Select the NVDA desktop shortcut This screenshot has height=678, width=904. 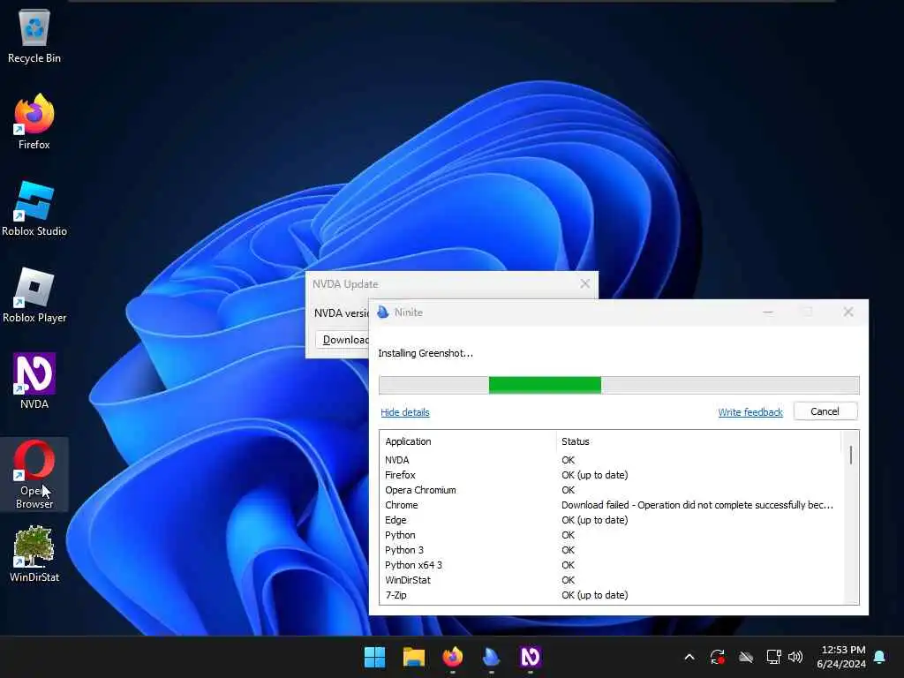[x=34, y=381]
